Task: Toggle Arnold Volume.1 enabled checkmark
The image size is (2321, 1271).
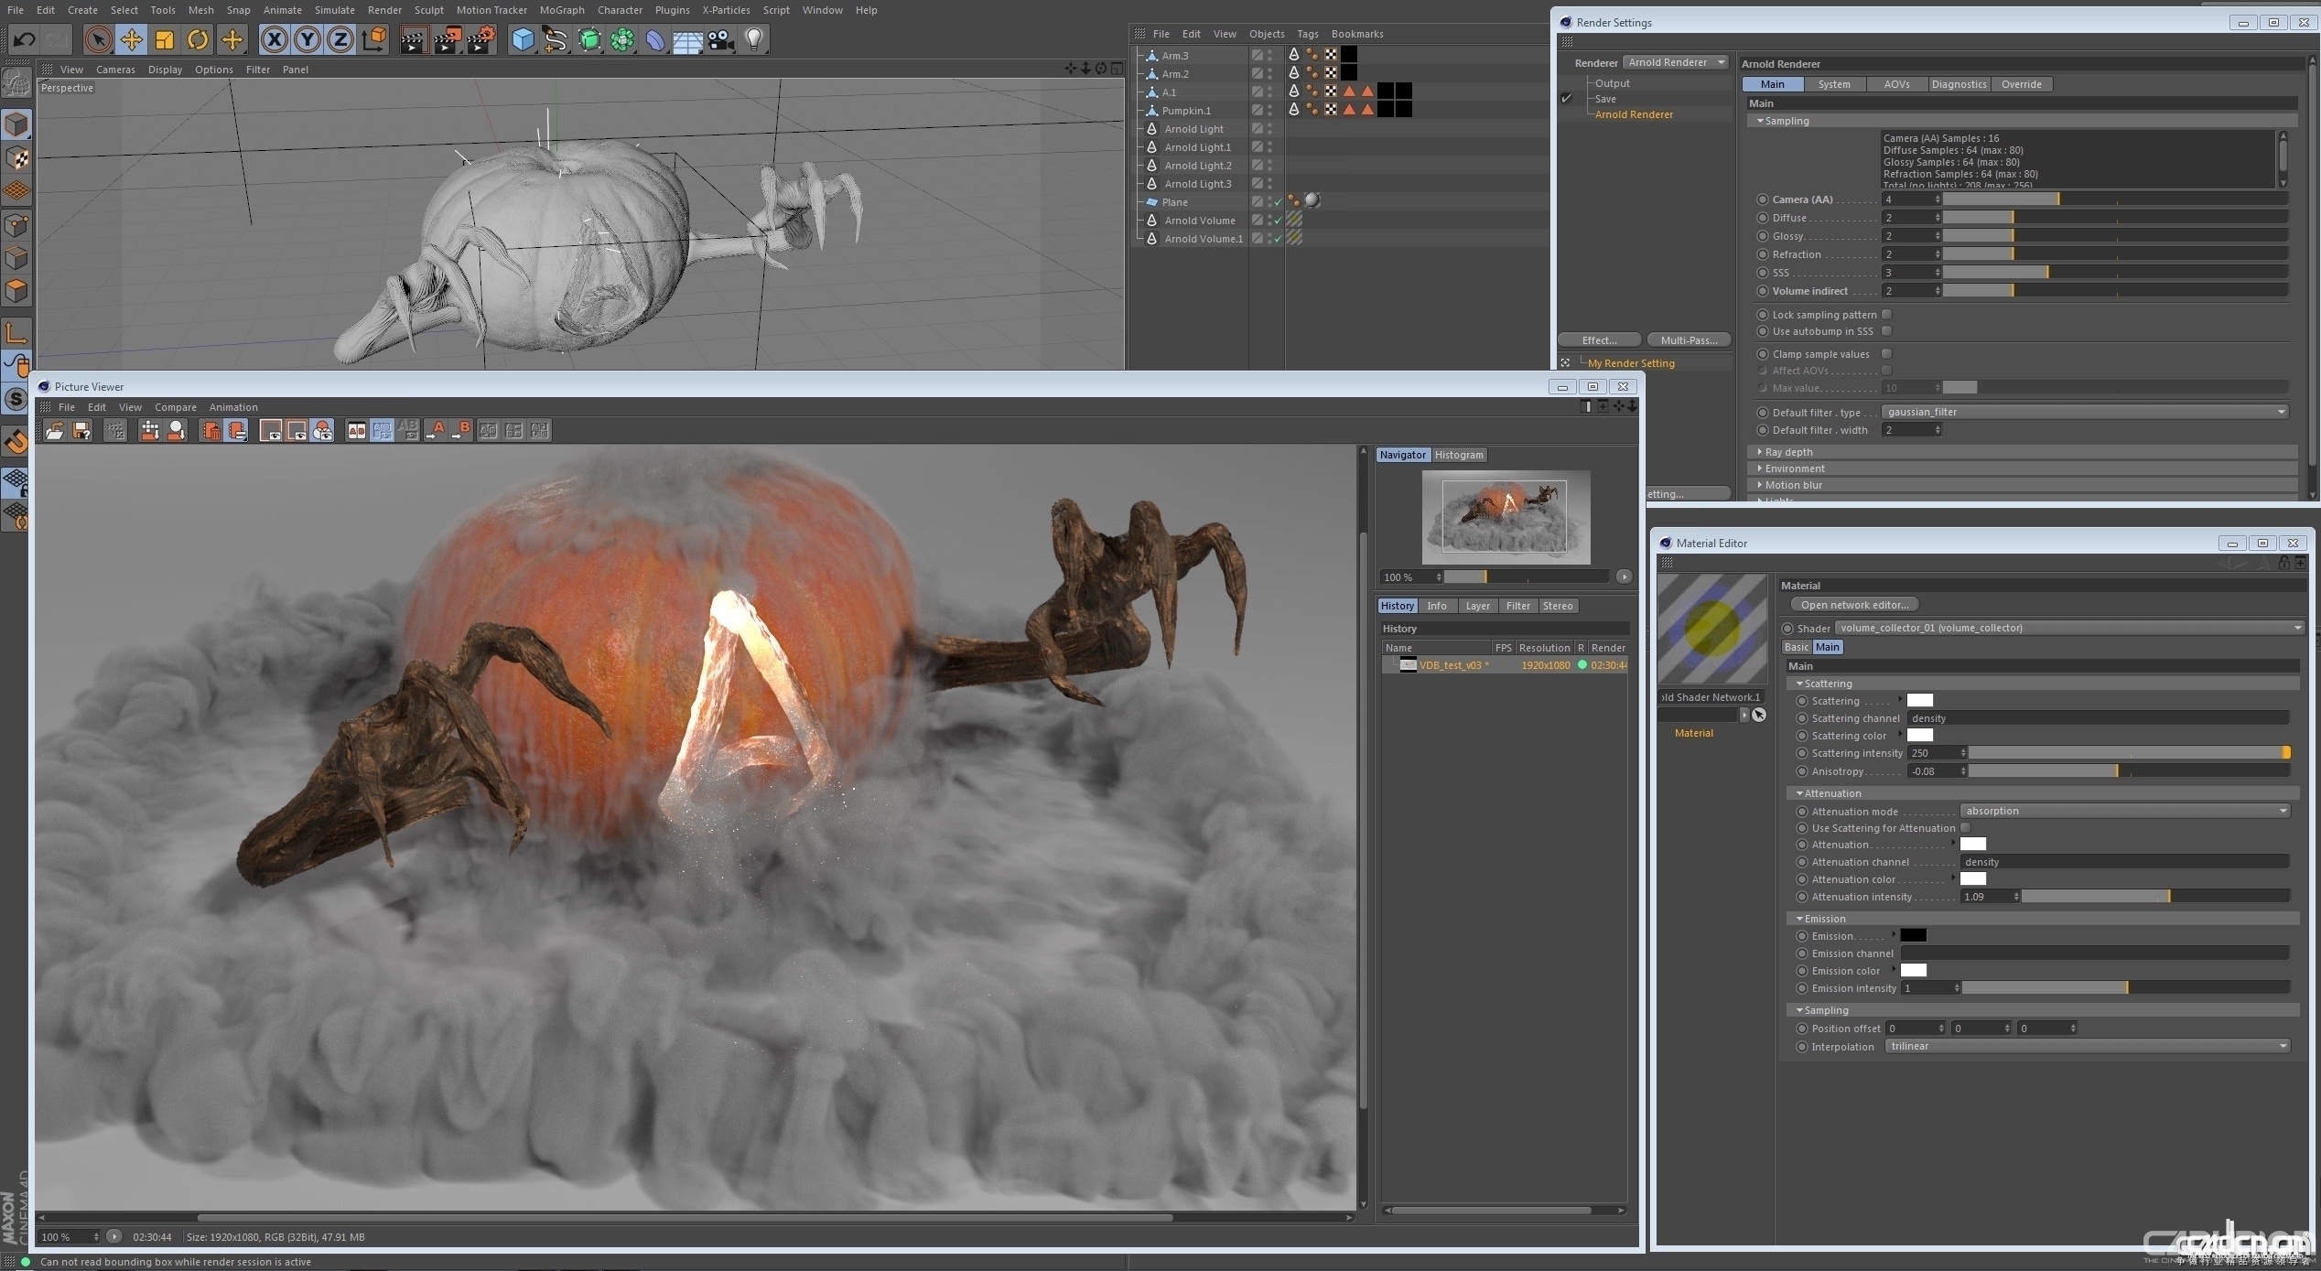Action: pos(1279,239)
